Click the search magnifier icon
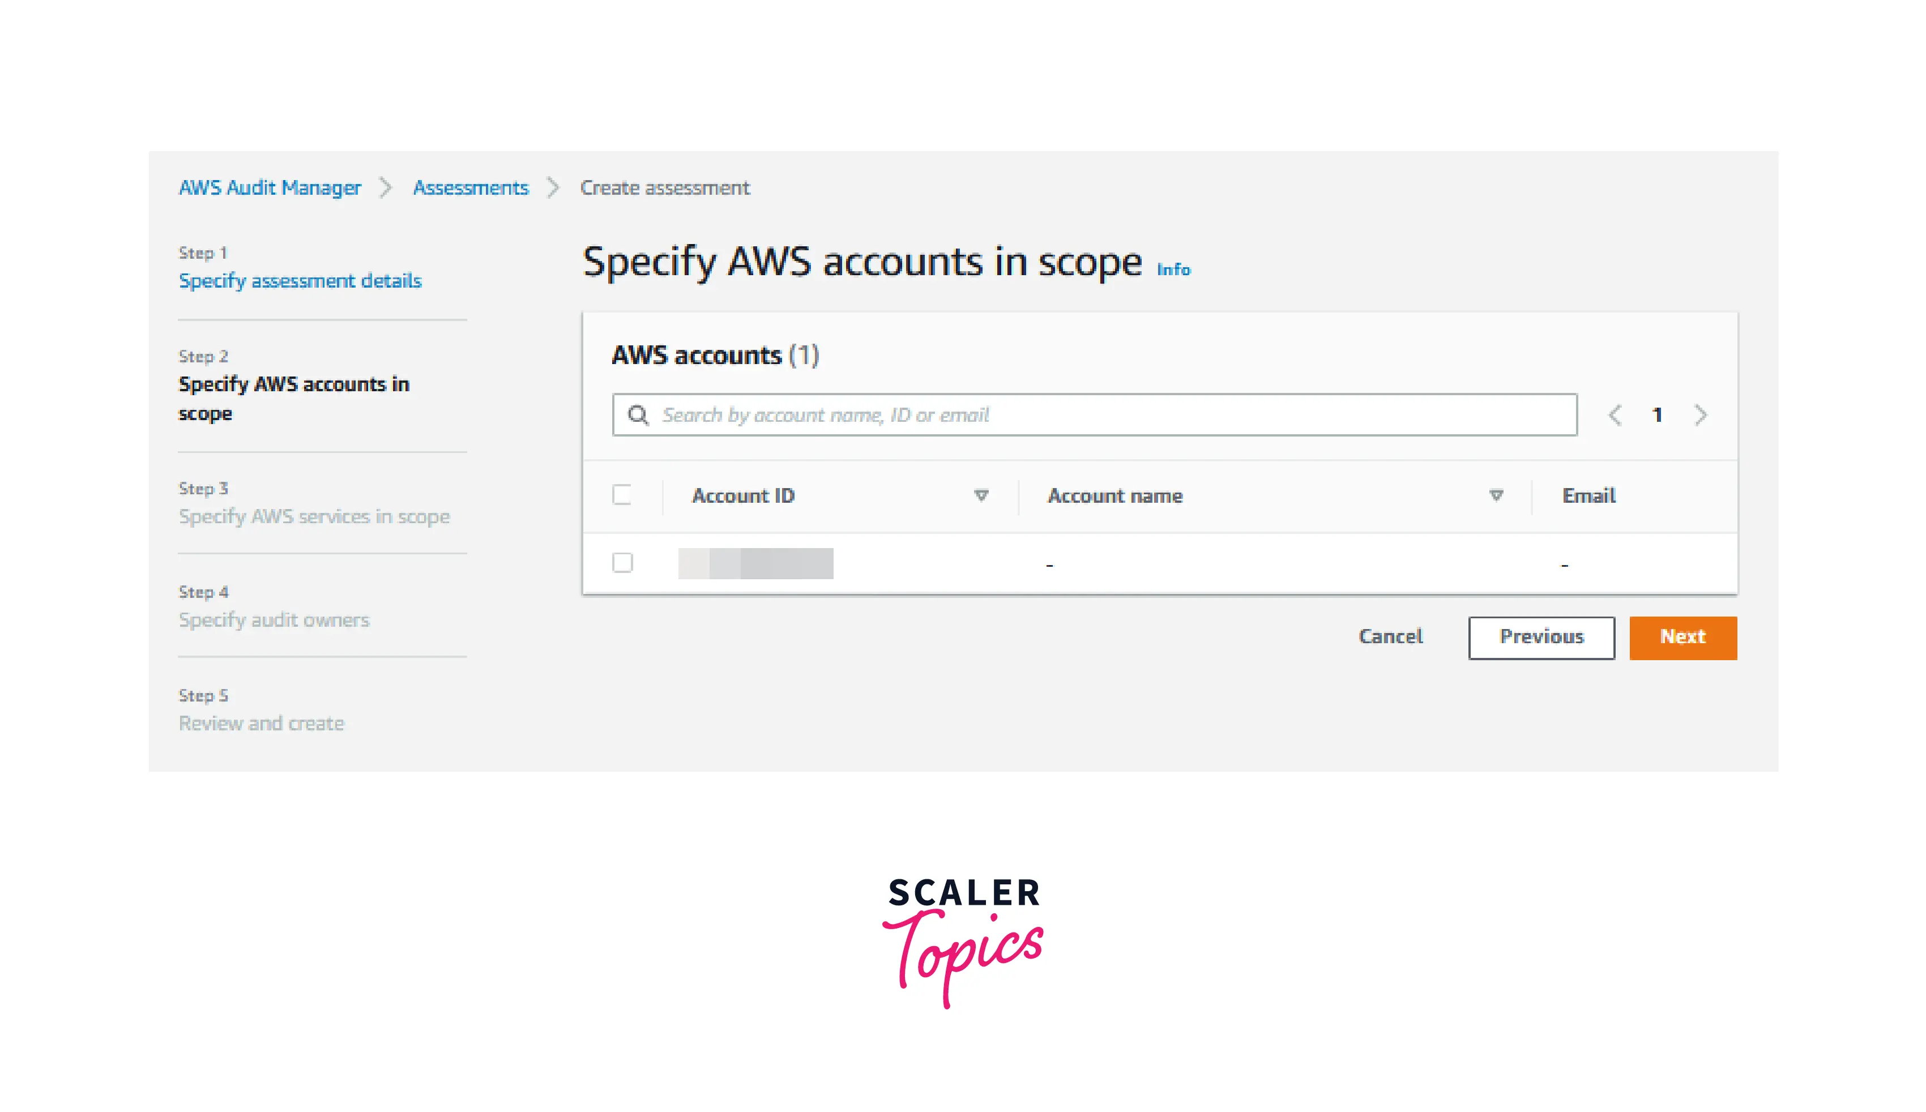 pyautogui.click(x=638, y=414)
